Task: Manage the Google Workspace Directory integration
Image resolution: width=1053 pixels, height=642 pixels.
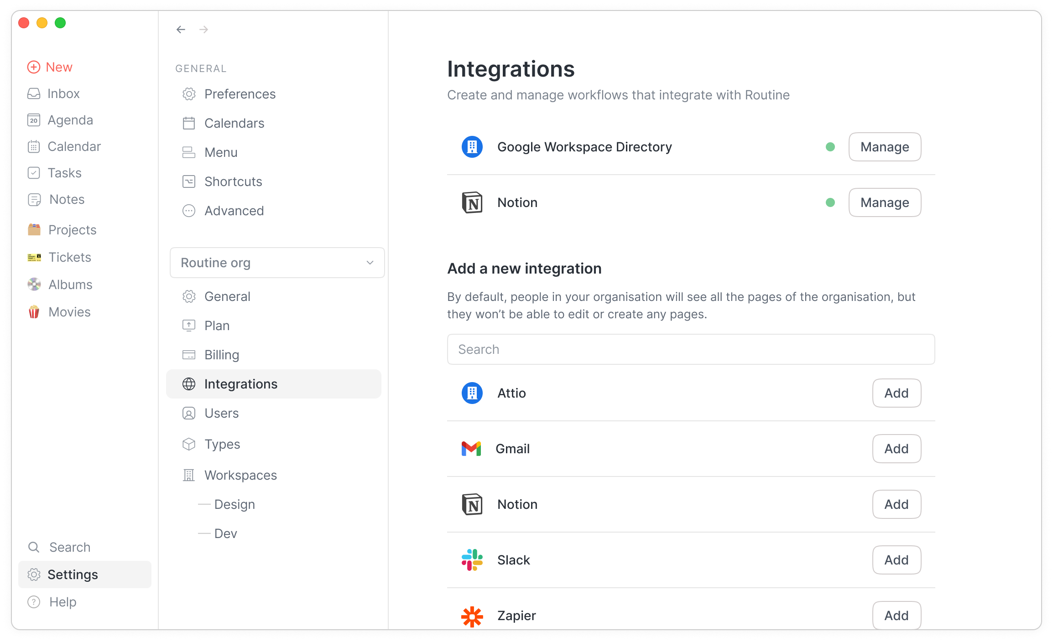Action: (x=884, y=147)
